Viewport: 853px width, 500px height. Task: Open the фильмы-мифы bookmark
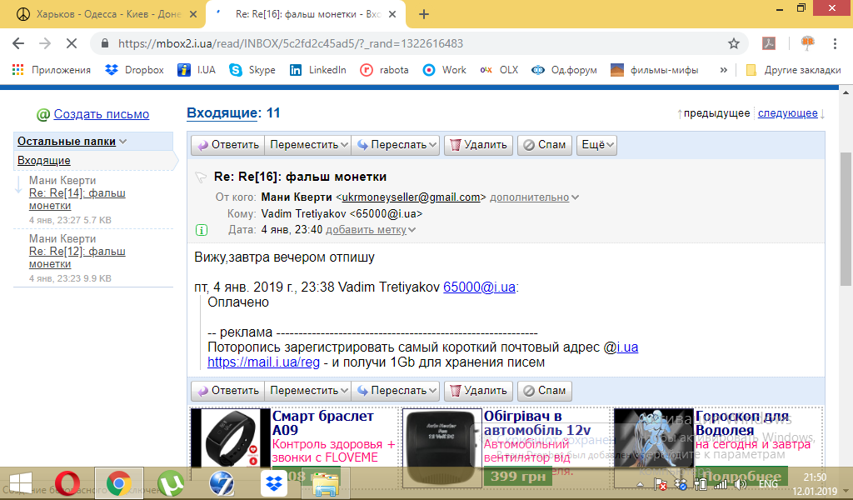coord(655,70)
